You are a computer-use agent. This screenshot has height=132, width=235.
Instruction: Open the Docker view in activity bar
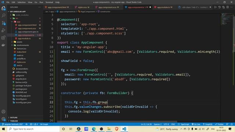pyautogui.click(x=3, y=45)
